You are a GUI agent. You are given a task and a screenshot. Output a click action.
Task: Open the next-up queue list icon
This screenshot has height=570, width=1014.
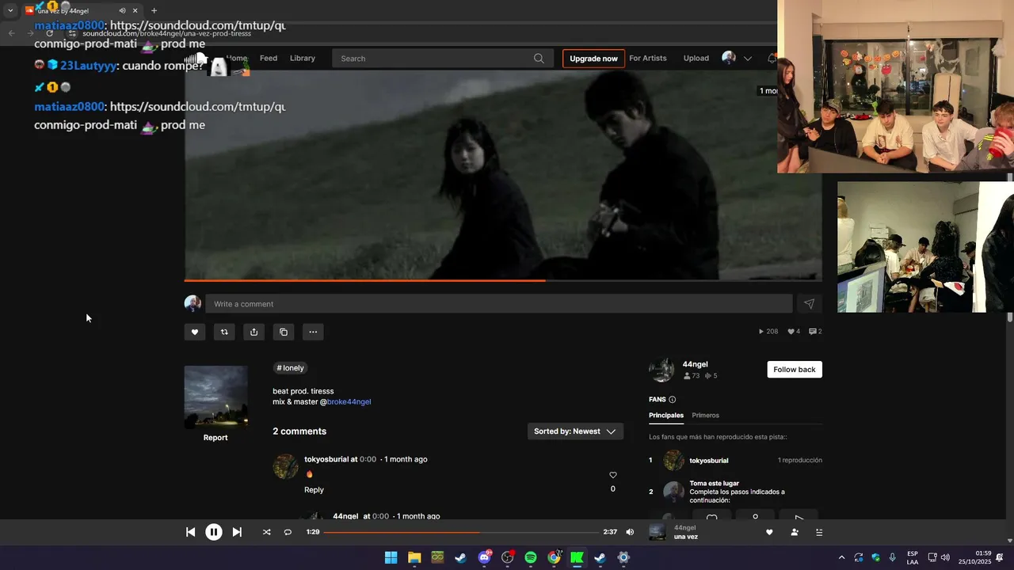click(x=819, y=532)
